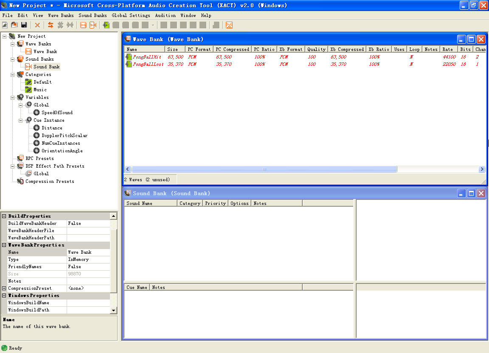The height and width of the screenshot is (353, 489).
Task: Select the New Project root icon in tree
Action: click(12, 36)
